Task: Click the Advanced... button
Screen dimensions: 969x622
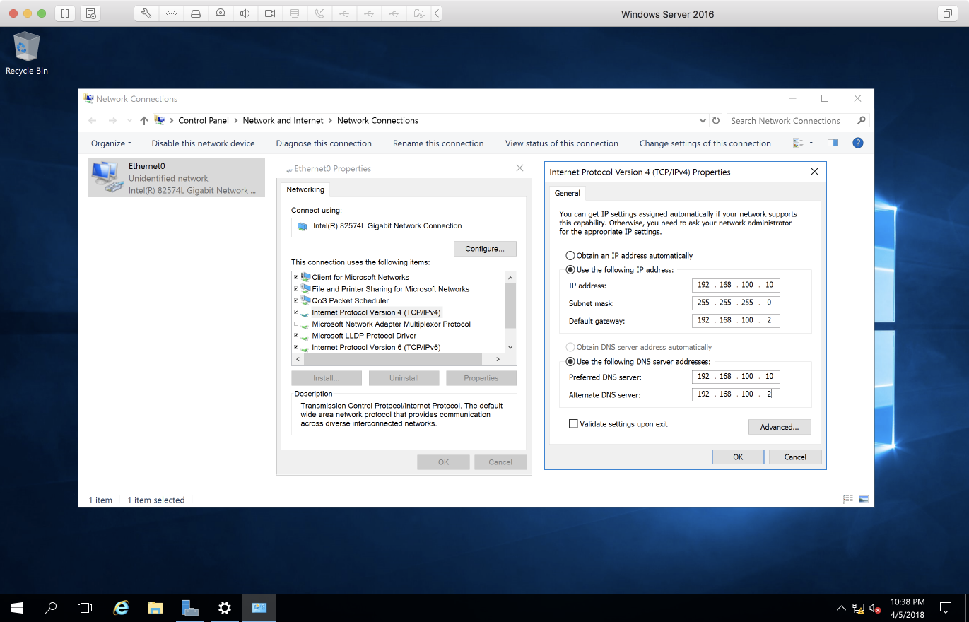Action: pyautogui.click(x=779, y=427)
